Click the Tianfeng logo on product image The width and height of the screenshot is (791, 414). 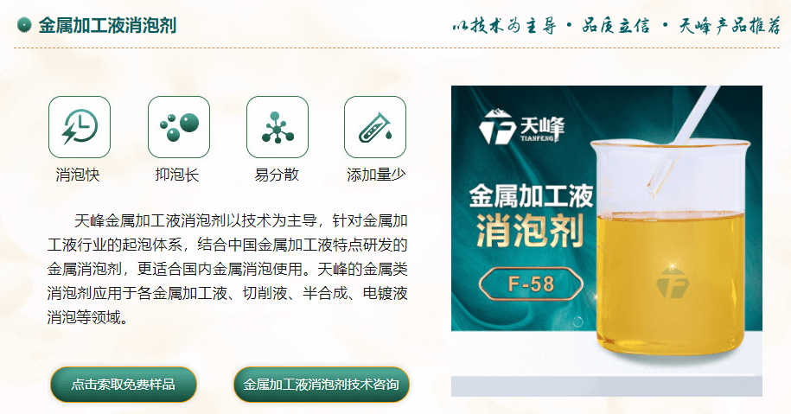[x=521, y=126]
